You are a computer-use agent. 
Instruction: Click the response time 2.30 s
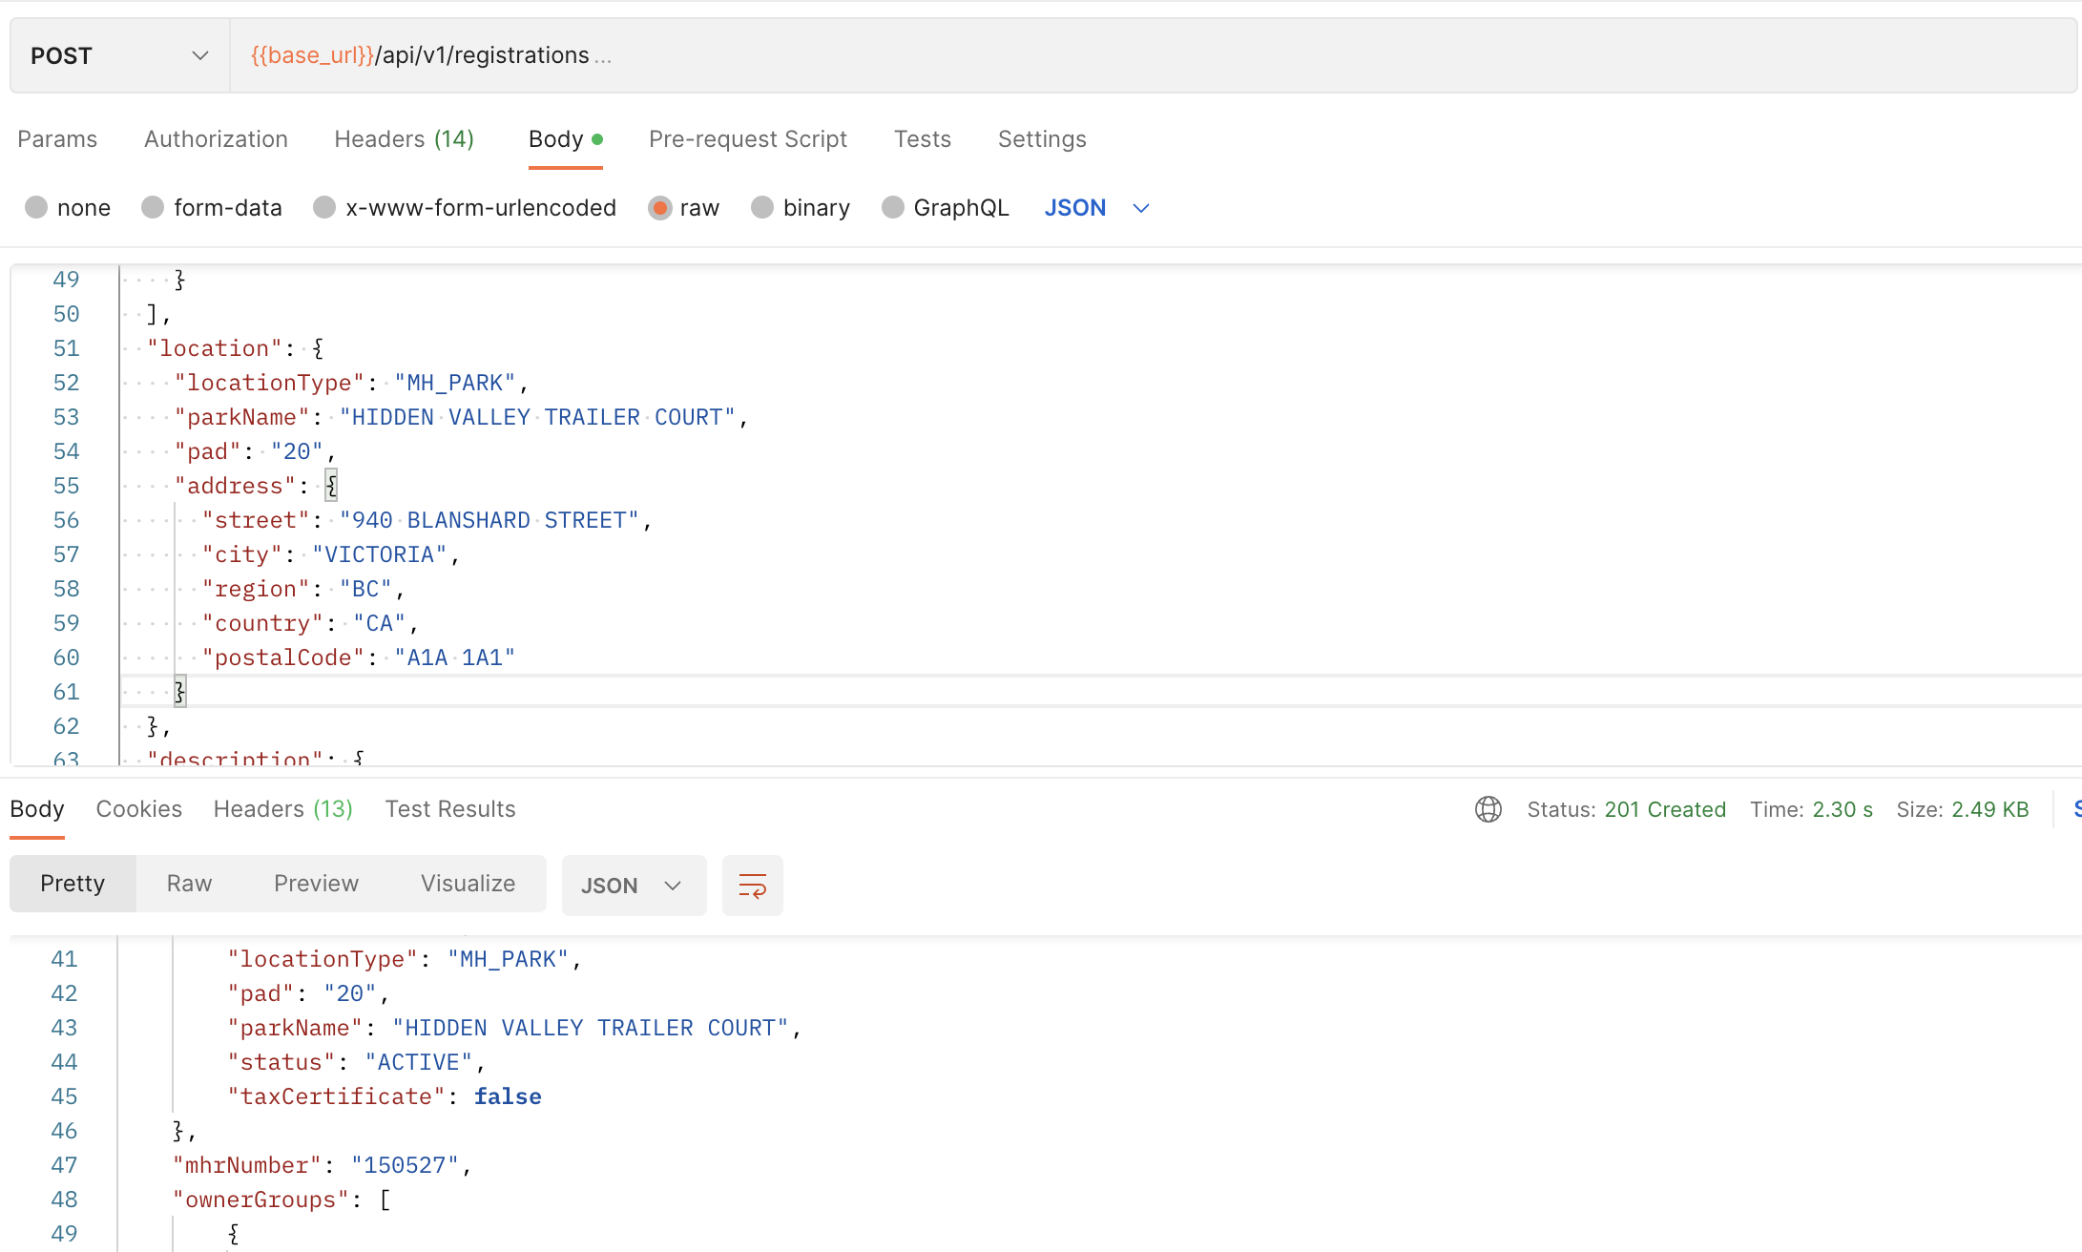coord(1843,809)
